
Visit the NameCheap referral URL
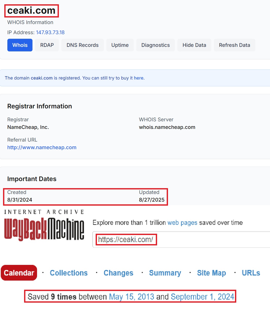(x=42, y=147)
